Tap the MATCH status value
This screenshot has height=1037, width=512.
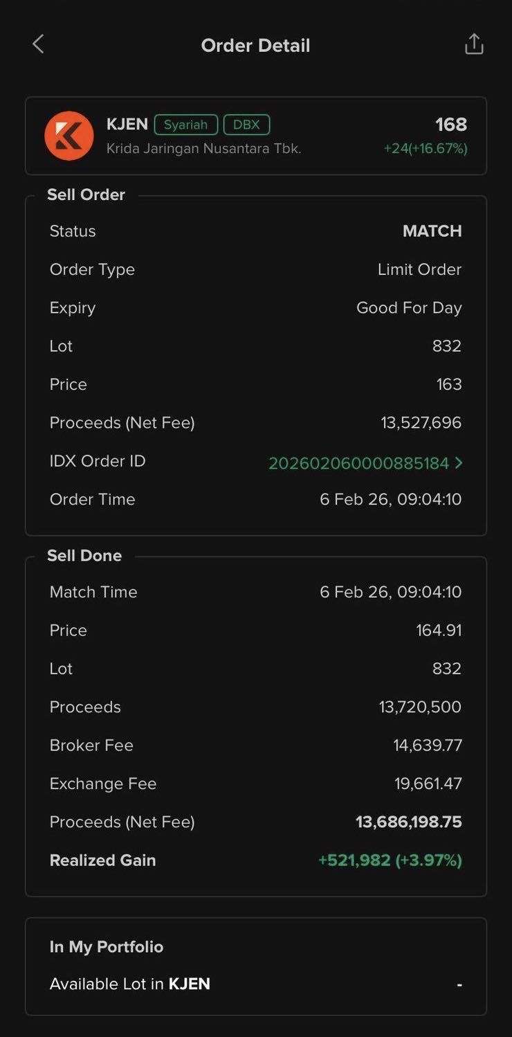(x=432, y=231)
